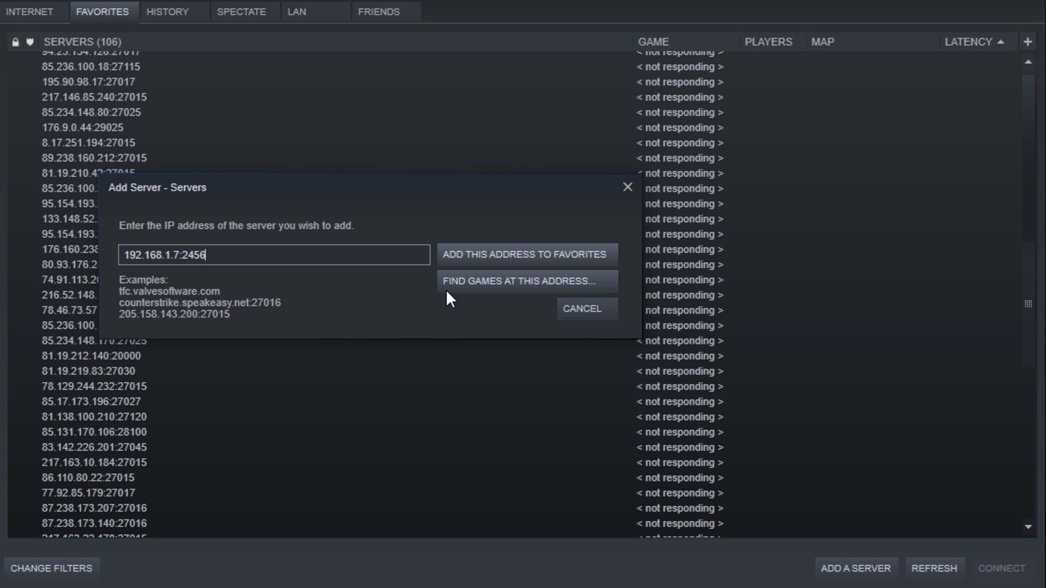Screen dimensions: 1046x588
Task: Open the FRIENDS tab
Action: (x=378, y=11)
